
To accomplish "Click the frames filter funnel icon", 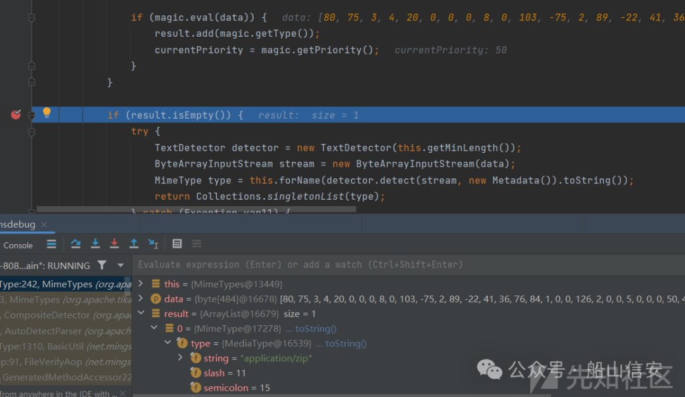I will click(x=101, y=265).
